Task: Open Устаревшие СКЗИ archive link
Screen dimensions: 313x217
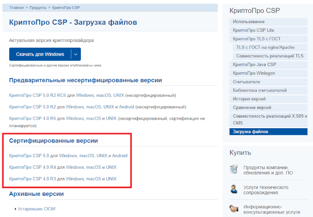Action: (x=37, y=209)
